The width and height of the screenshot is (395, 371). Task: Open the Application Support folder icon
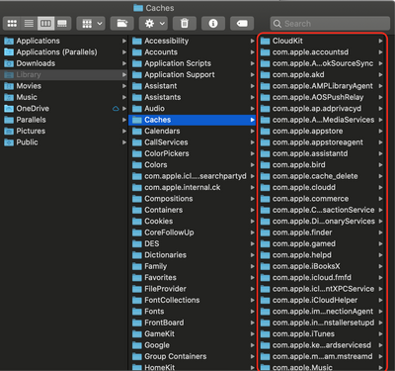137,75
